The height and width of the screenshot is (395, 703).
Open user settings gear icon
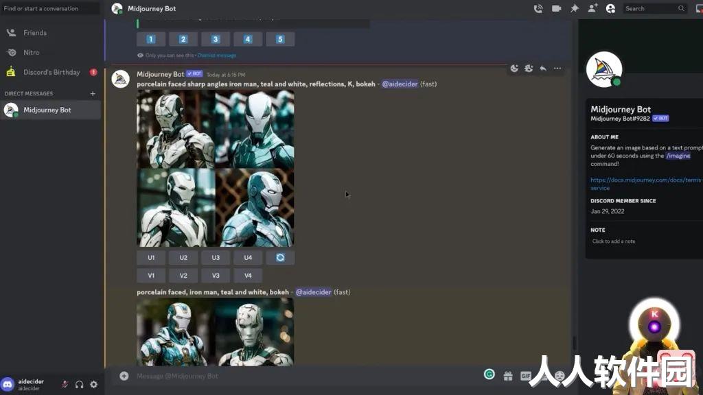coord(93,384)
